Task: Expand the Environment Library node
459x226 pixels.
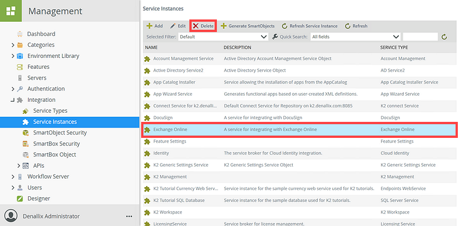Action: (x=13, y=55)
